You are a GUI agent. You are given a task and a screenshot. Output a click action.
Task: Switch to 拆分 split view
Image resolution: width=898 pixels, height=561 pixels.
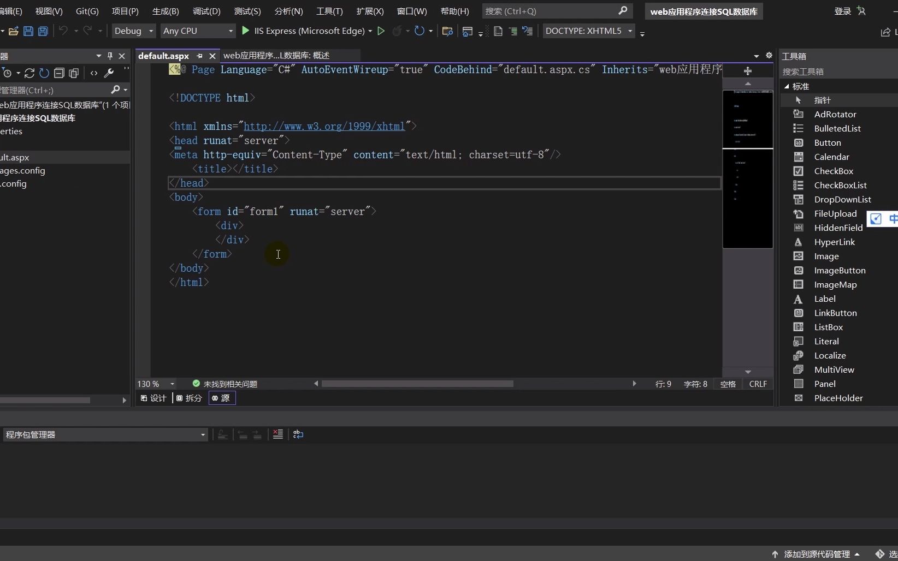189,398
